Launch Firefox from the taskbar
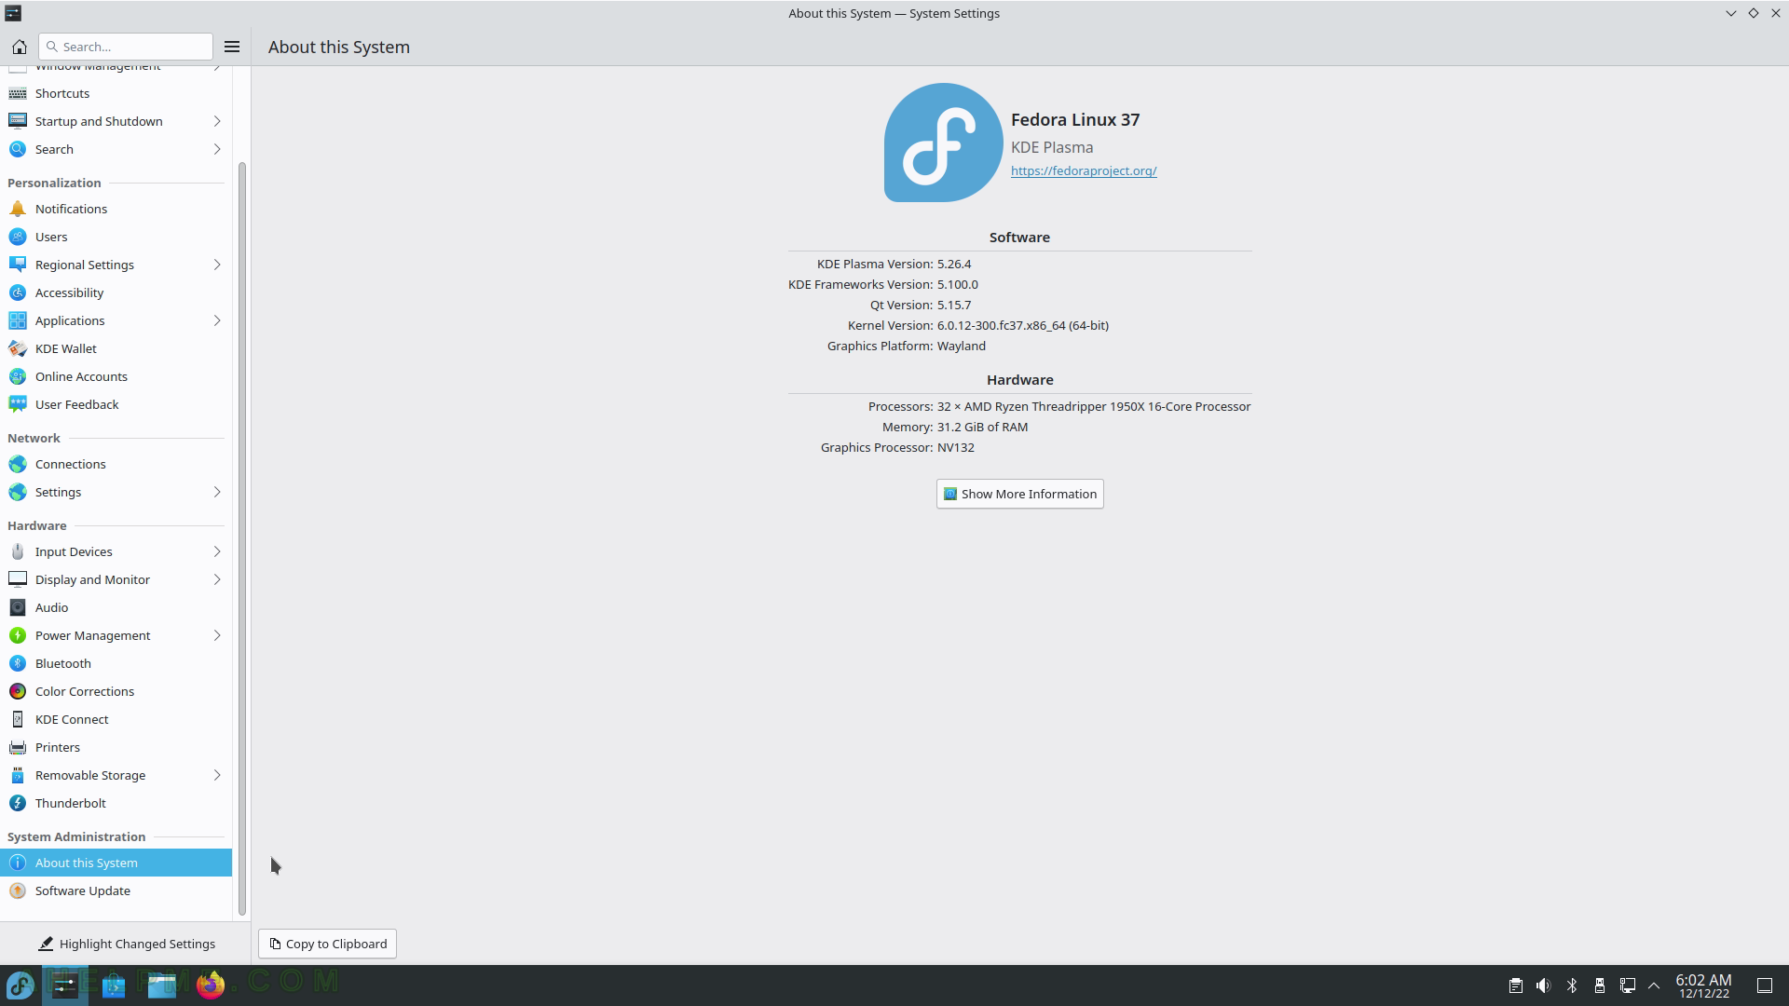This screenshot has height=1006, width=1789. [x=211, y=985]
